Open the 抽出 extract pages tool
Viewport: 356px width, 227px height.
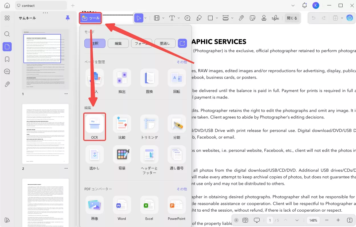[x=122, y=81]
